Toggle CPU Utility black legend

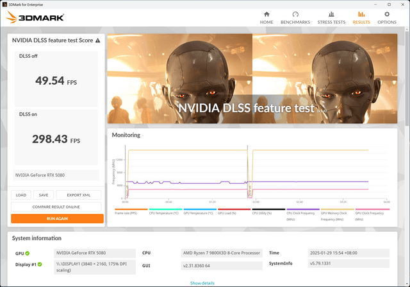click(x=268, y=212)
